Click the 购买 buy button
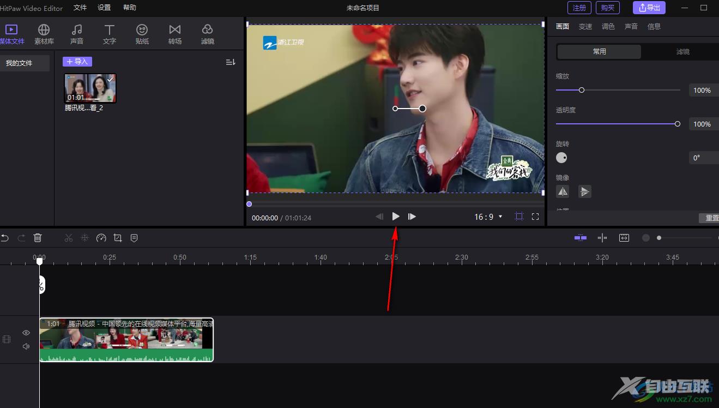Screen dimensions: 719x408 [x=608, y=8]
